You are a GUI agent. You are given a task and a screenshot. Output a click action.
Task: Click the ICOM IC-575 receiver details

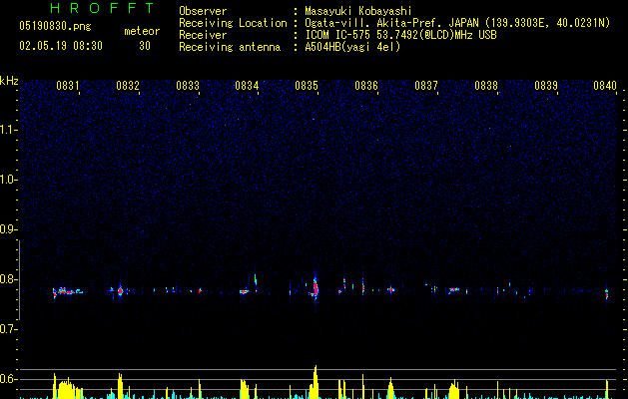click(400, 35)
